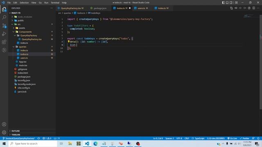Click Spaces: 2 indentation setting
Image resolution: width=262 pixels, height=147 pixels.
169,138
